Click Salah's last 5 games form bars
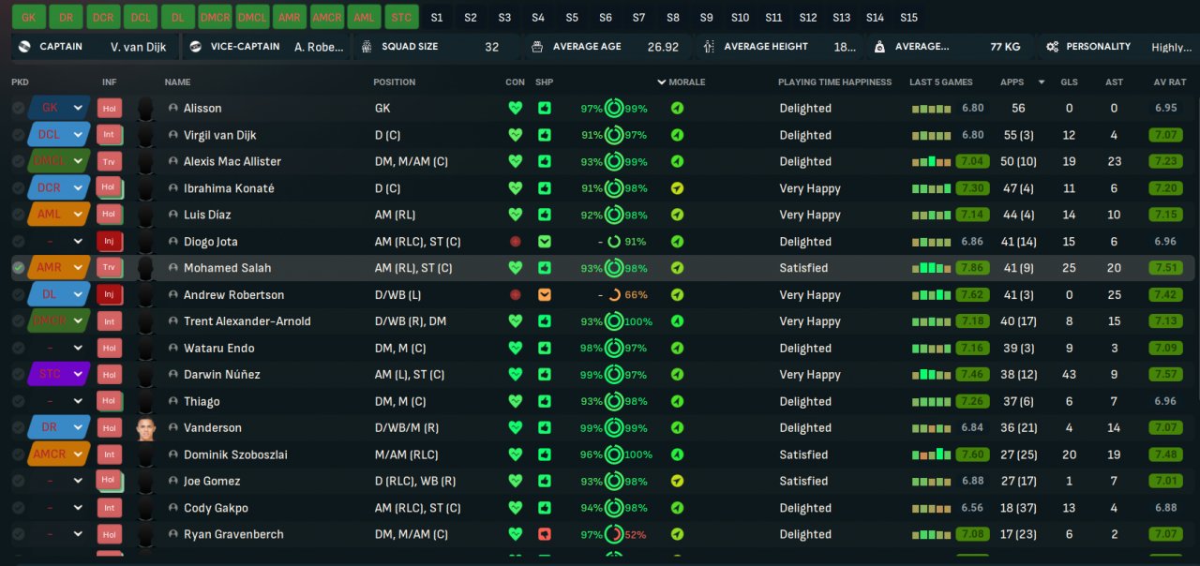 pos(932,268)
